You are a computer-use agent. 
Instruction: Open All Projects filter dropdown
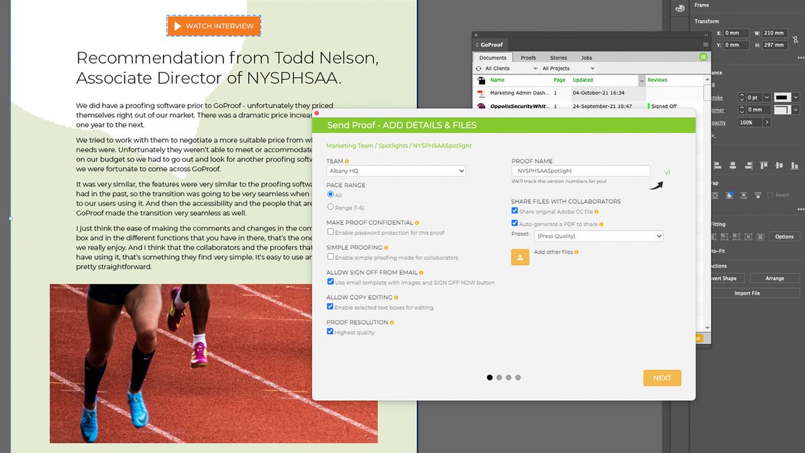tap(568, 68)
